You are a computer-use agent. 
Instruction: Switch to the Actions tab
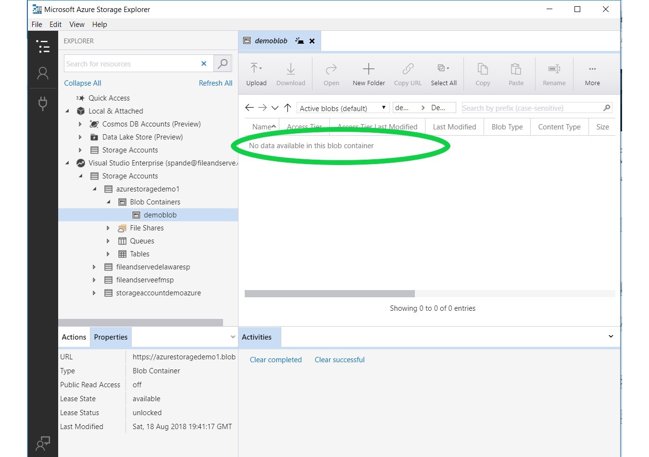click(74, 337)
